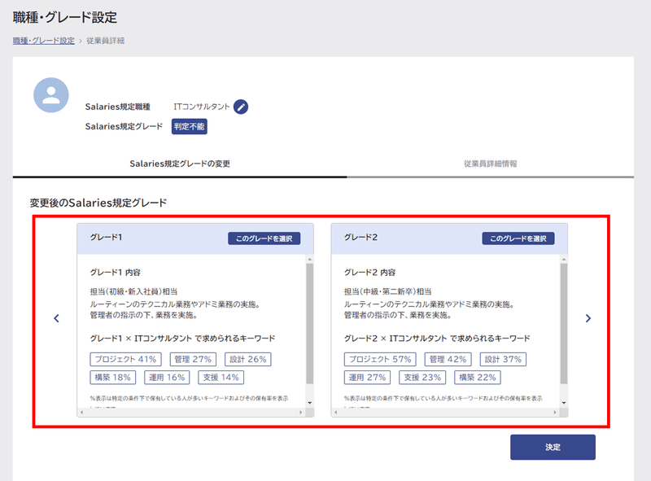
Task: Click the グレード1 card header title
Action: click(107, 238)
